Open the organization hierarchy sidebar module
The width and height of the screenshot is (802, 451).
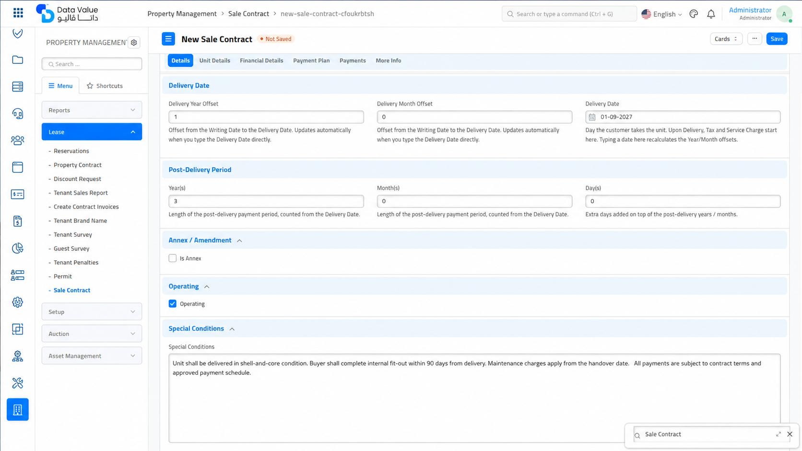[18, 356]
